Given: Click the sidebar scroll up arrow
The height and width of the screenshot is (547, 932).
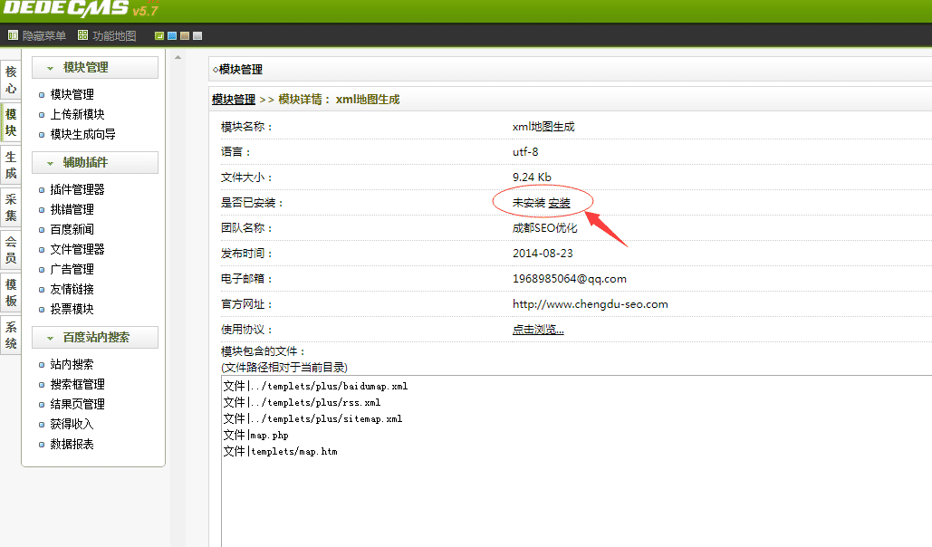Looking at the screenshot, I should (178, 58).
